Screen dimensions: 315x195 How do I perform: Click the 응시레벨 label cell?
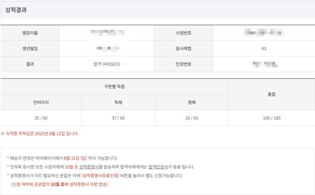tap(183, 48)
